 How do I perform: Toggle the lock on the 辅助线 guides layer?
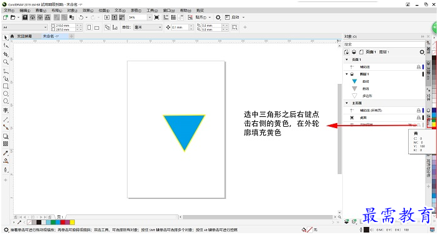pyautogui.click(x=419, y=67)
